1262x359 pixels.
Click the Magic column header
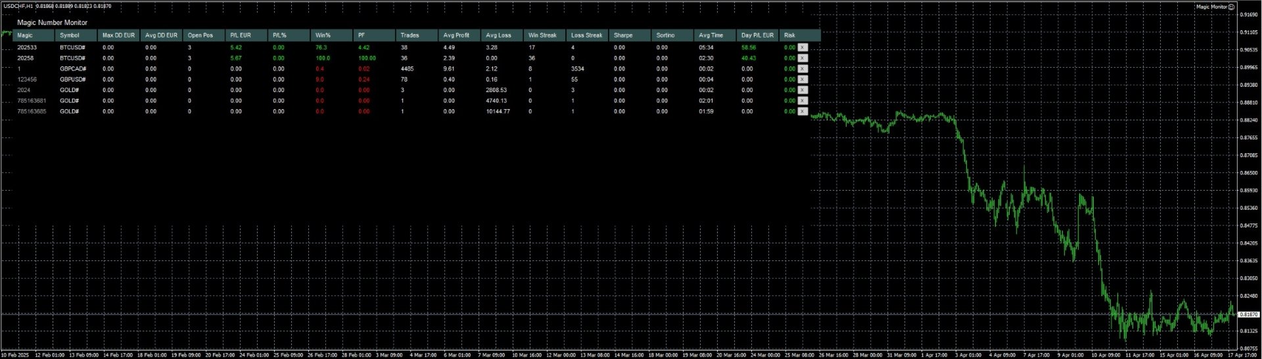click(34, 36)
